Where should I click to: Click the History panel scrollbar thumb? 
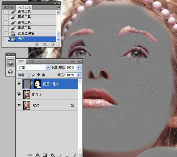click(x=58, y=34)
